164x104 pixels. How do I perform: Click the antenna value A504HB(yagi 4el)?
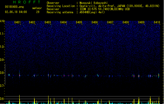coord(92,12)
